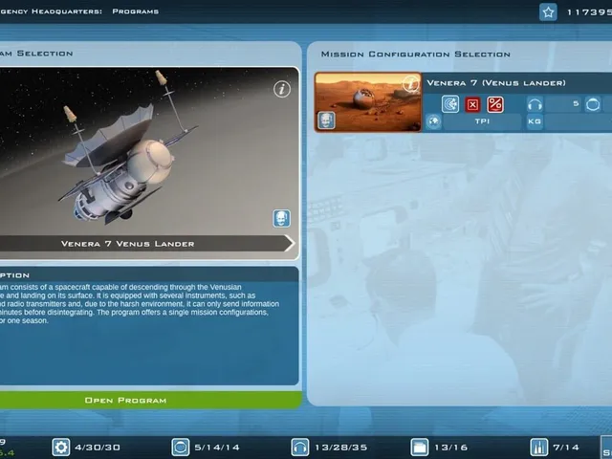
Task: Open info for the Venera 7 program image
Action: tap(282, 89)
